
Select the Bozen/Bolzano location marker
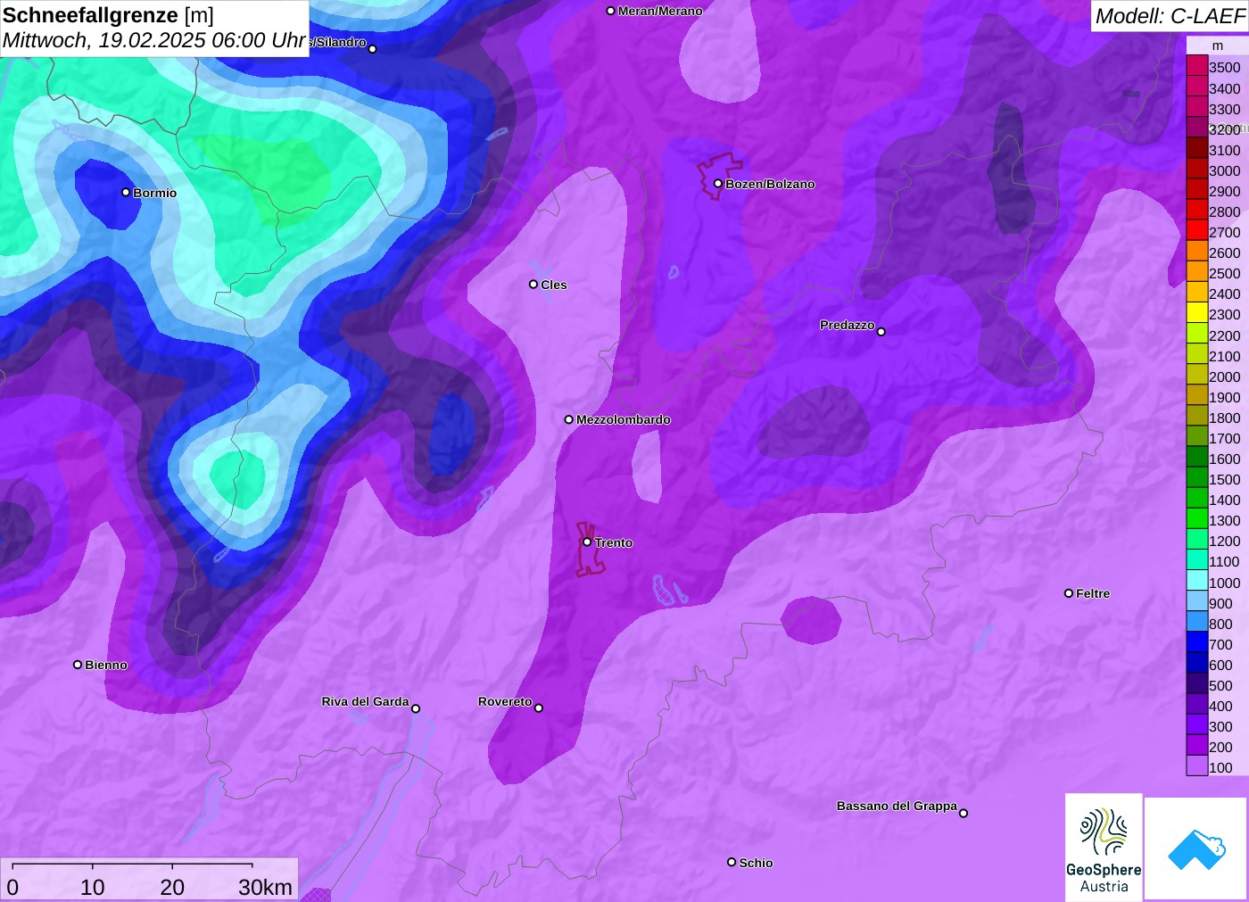point(718,184)
